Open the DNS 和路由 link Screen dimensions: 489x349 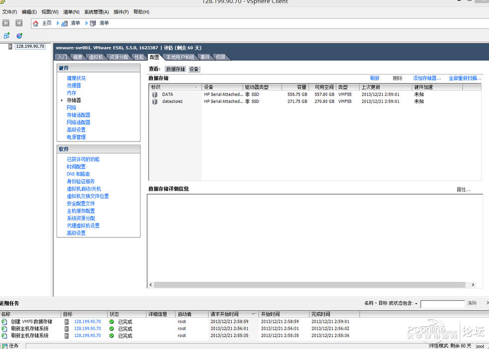(x=78, y=174)
